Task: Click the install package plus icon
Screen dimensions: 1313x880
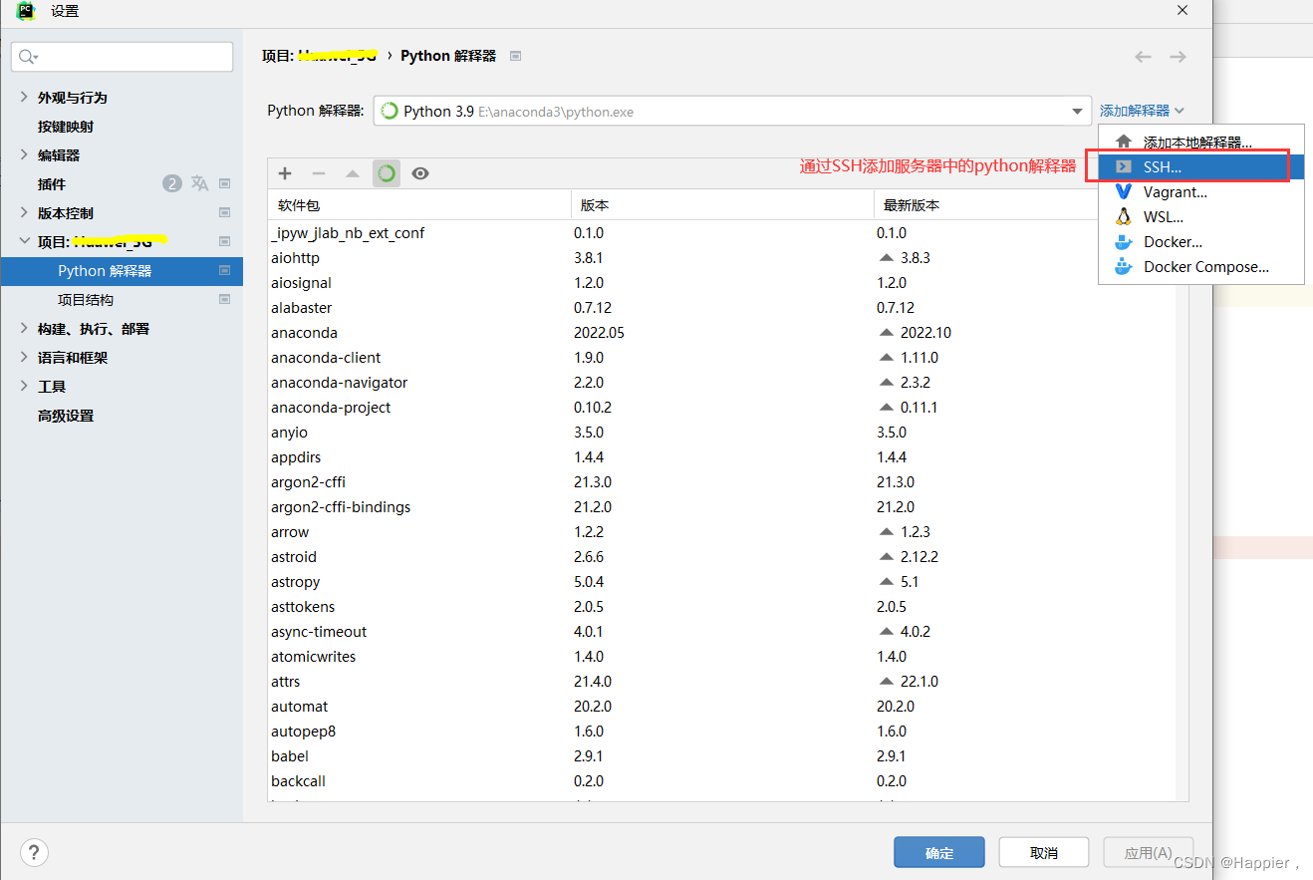Action: tap(285, 173)
